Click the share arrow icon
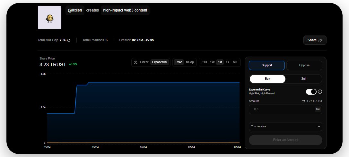 click(320, 40)
